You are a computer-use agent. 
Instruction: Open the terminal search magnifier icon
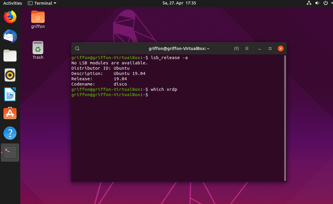(77, 48)
